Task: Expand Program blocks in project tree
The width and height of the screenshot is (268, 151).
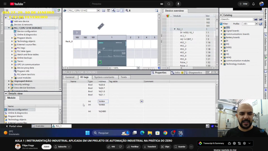Action: [x=12, y=38]
